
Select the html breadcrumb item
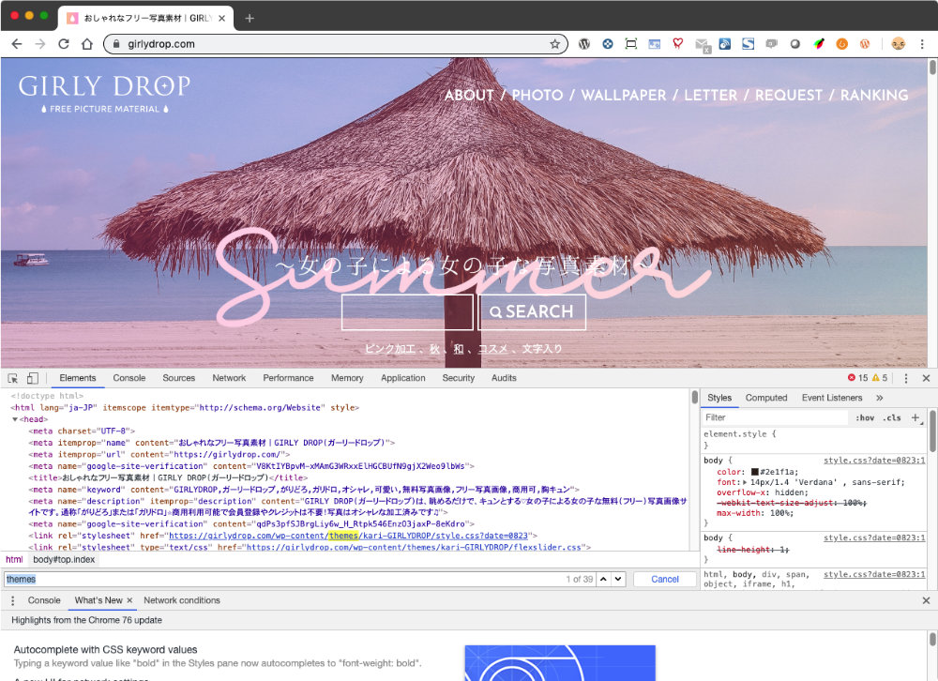coord(14,559)
